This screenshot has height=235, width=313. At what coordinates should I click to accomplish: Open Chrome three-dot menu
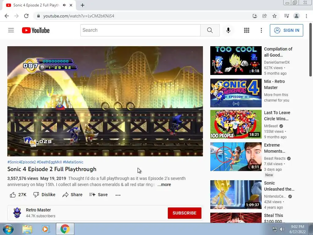pos(306,16)
